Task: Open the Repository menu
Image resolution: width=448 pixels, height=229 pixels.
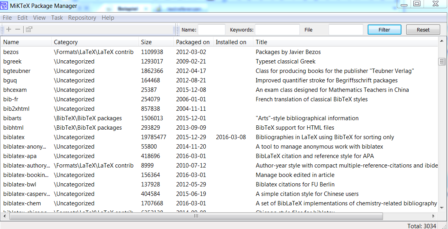Action: point(82,18)
